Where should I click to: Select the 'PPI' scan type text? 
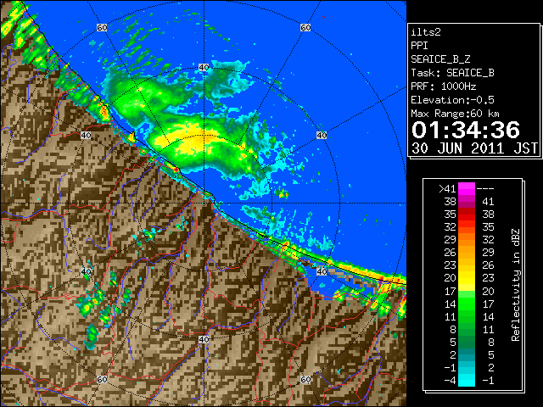pyautogui.click(x=419, y=46)
